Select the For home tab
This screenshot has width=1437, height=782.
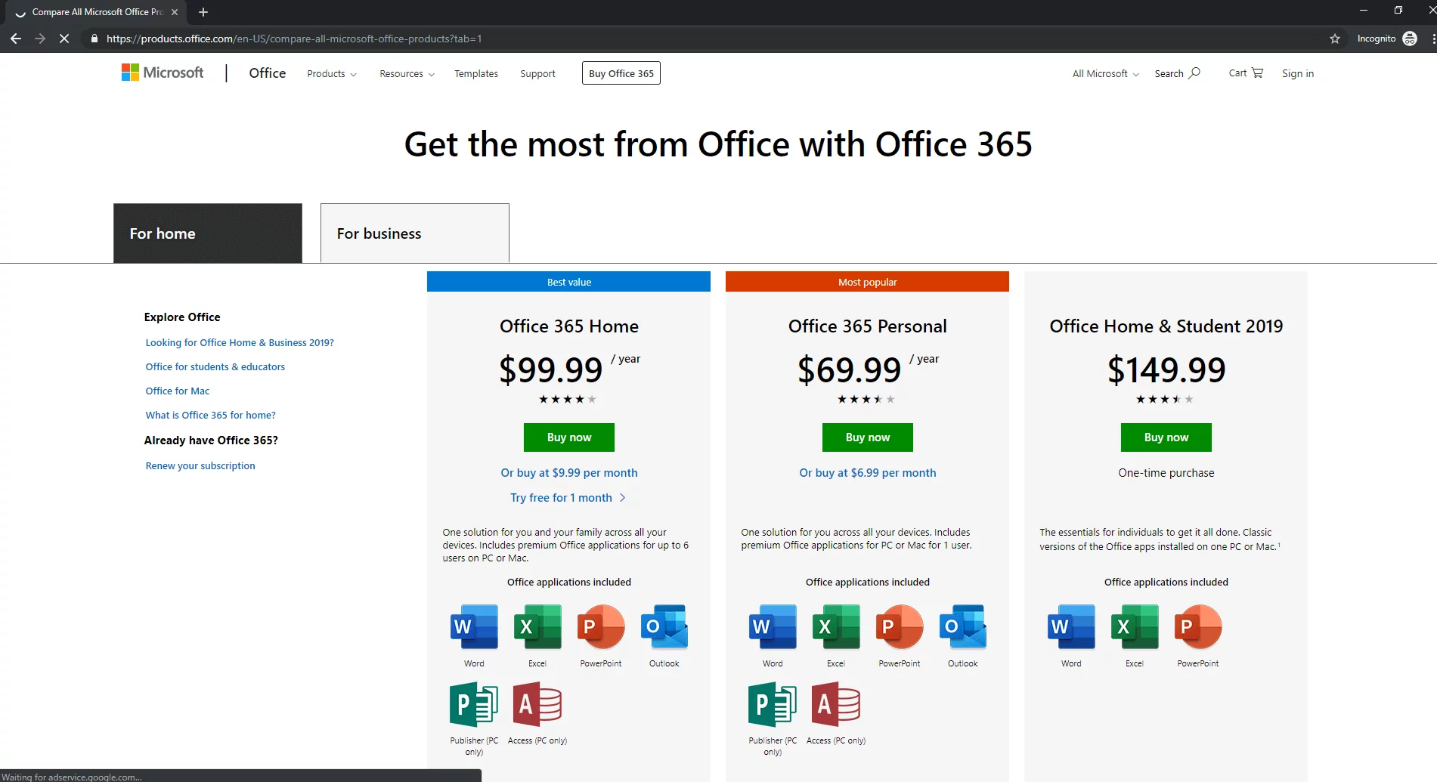(x=208, y=233)
